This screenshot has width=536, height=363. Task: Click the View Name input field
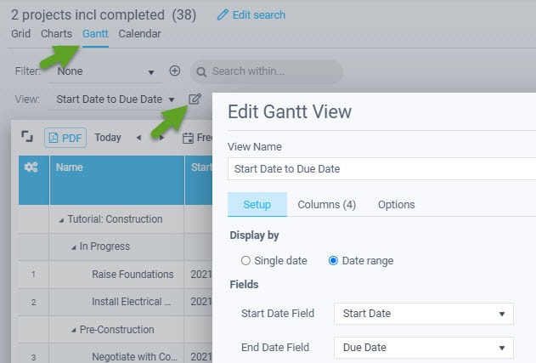[381, 168]
